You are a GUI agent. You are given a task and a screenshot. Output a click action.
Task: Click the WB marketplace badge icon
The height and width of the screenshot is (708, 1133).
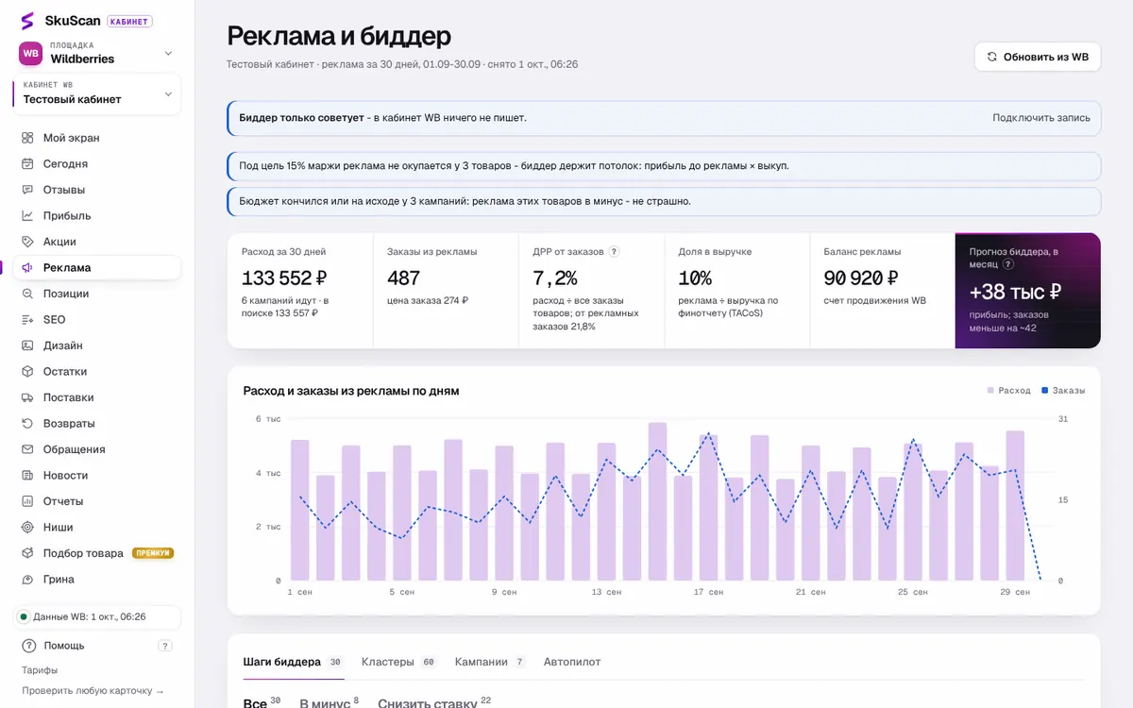pos(31,53)
